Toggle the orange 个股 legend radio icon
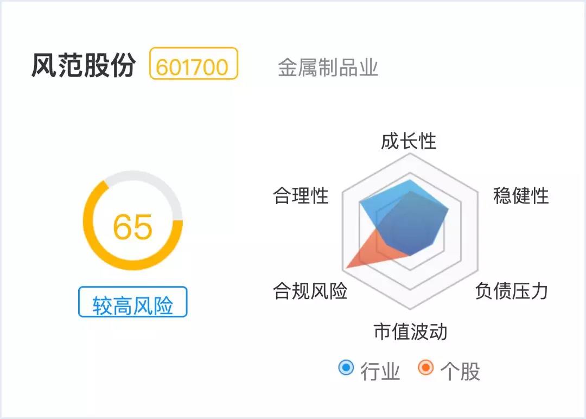586x419 pixels. pyautogui.click(x=426, y=368)
